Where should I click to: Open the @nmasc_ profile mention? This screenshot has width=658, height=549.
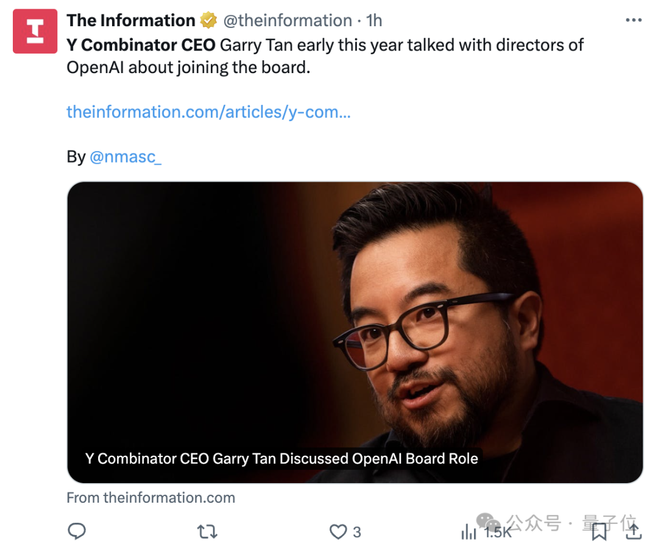point(126,157)
